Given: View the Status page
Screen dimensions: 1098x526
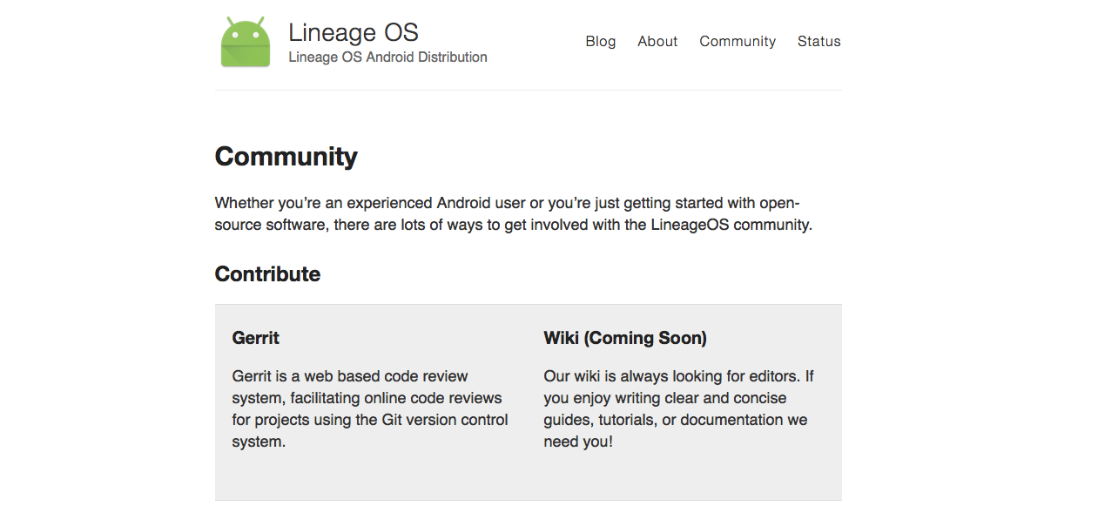Looking at the screenshot, I should [x=819, y=41].
